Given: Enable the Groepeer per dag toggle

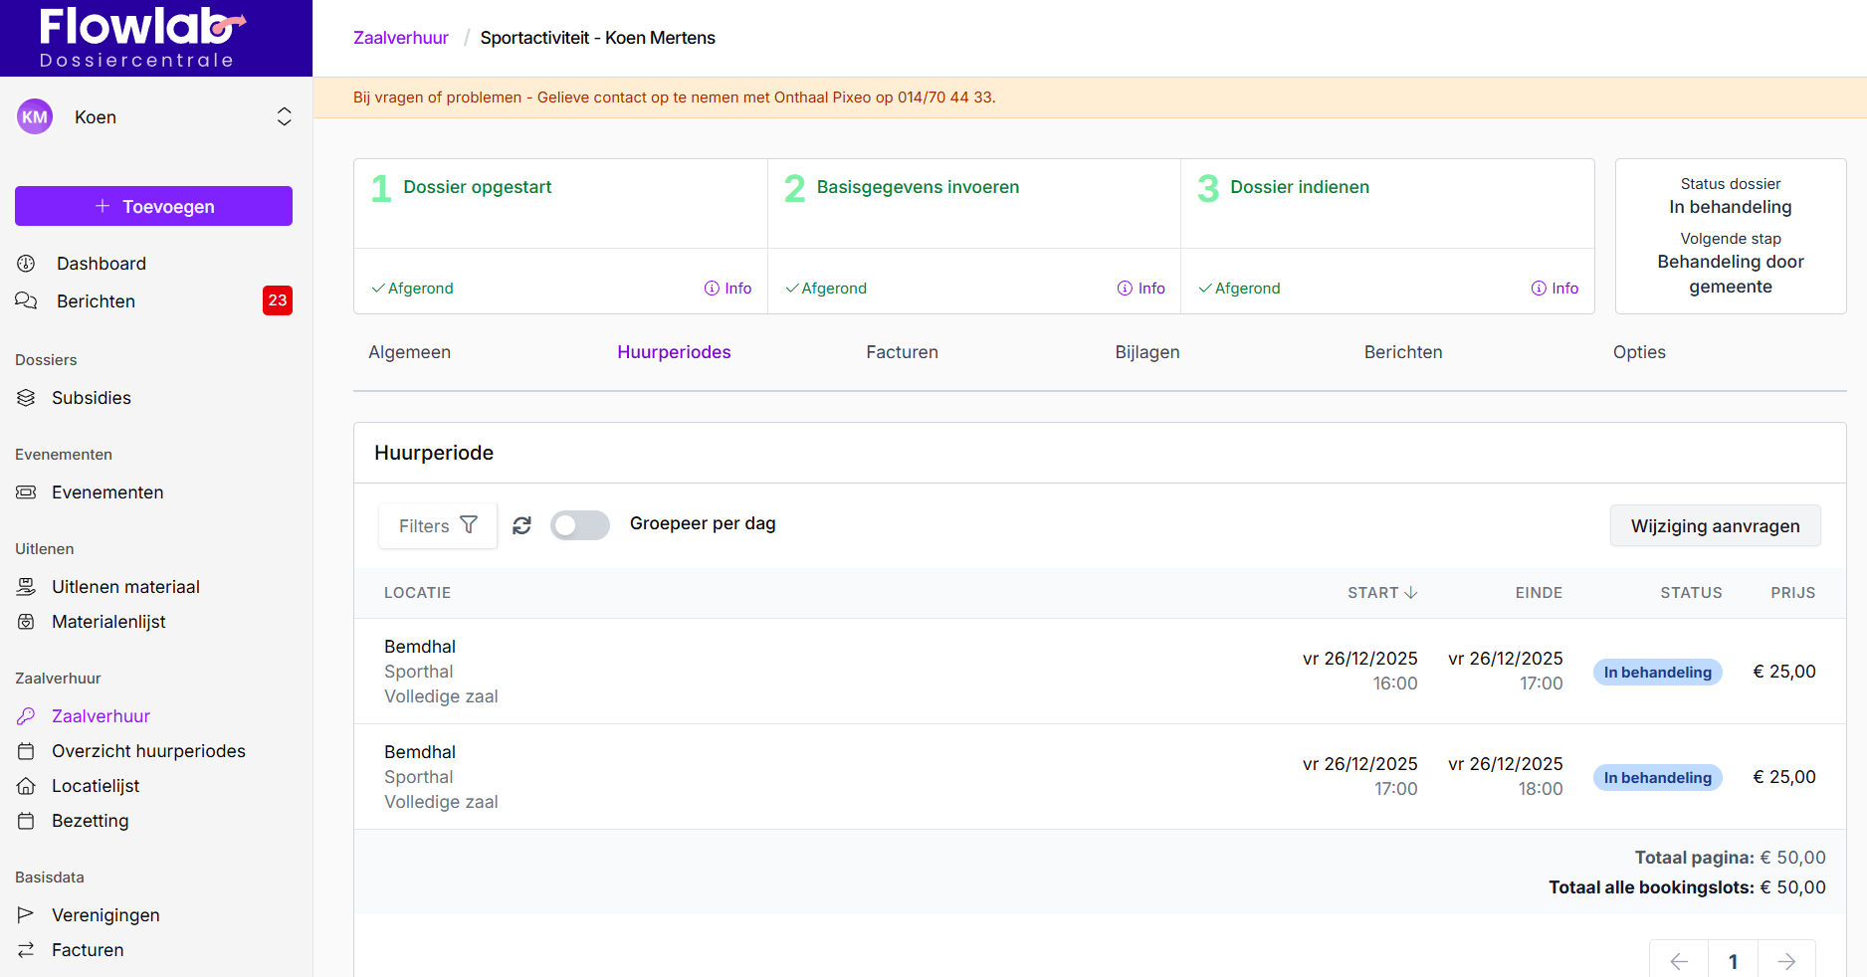Looking at the screenshot, I should 579,525.
